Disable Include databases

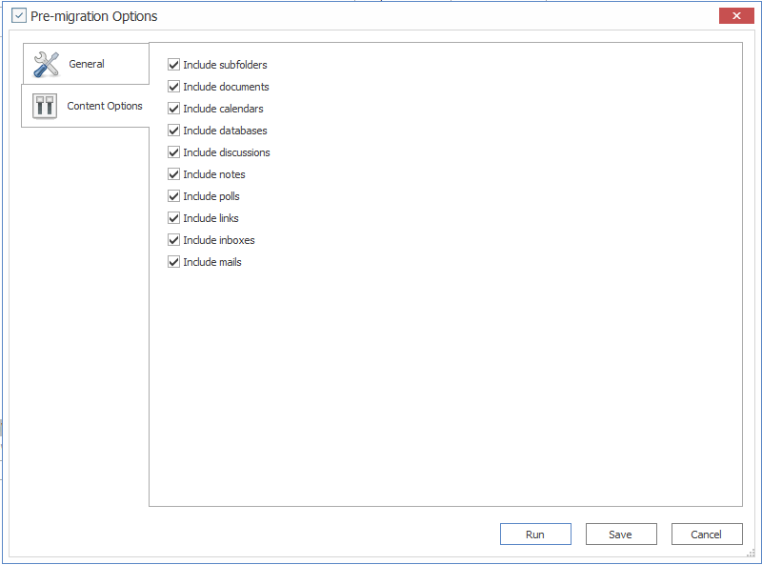click(x=173, y=131)
